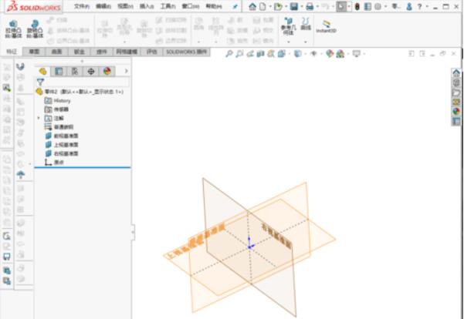This screenshot has height=319, width=464.
Task: Save the document with disk icon
Action: 294,6
